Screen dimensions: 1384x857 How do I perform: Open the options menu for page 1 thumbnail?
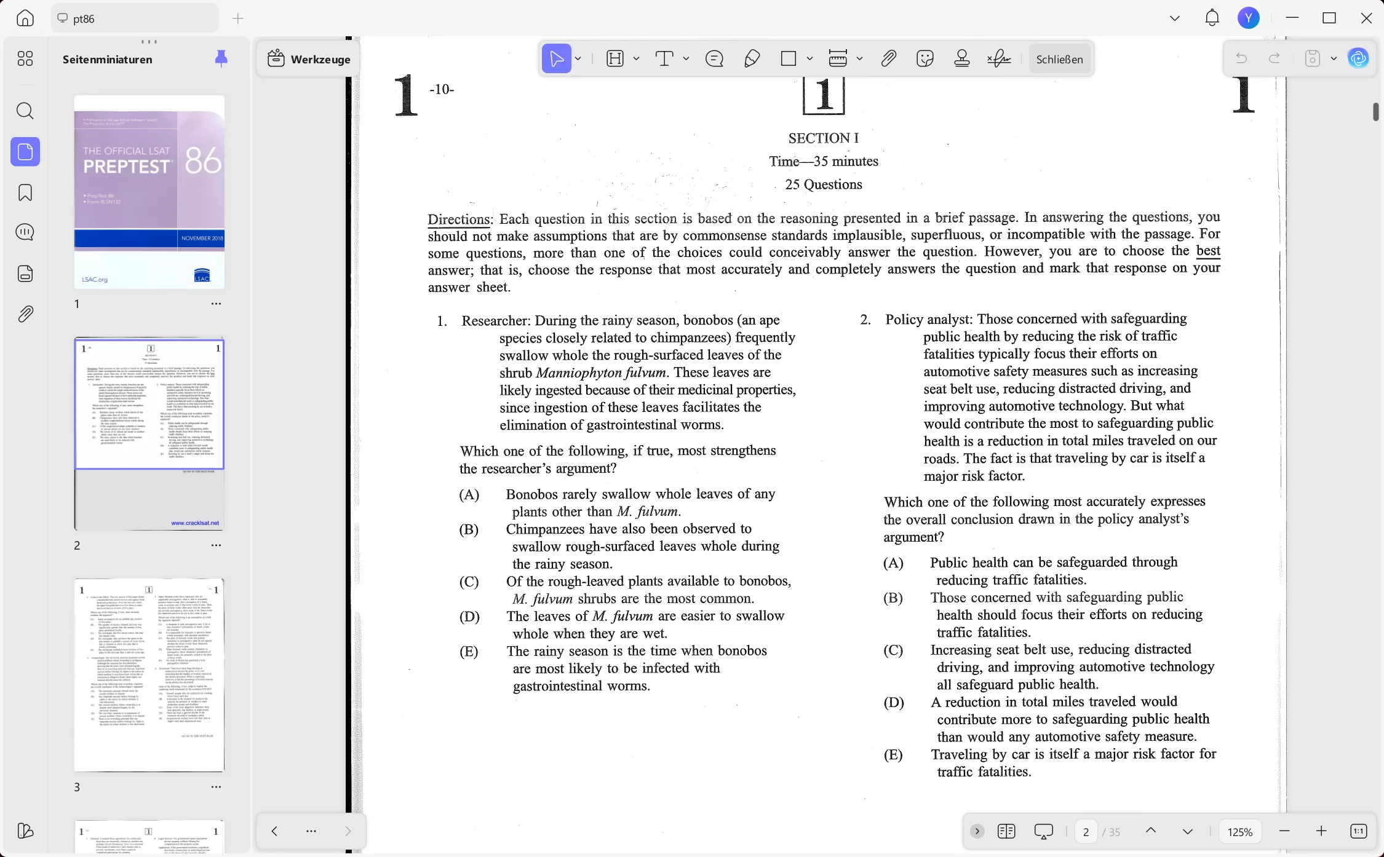coord(217,303)
